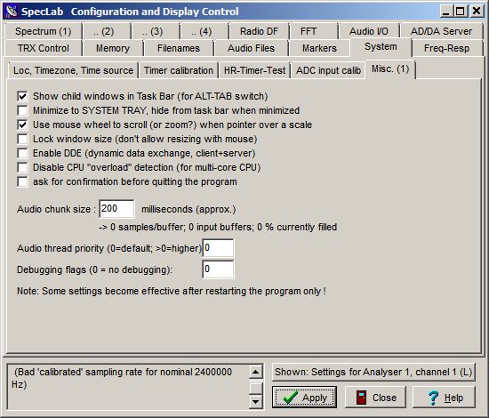Image resolution: width=489 pixels, height=418 pixels.
Task: Click the SpecLab satellite dish title icon
Action: pyautogui.click(x=12, y=12)
